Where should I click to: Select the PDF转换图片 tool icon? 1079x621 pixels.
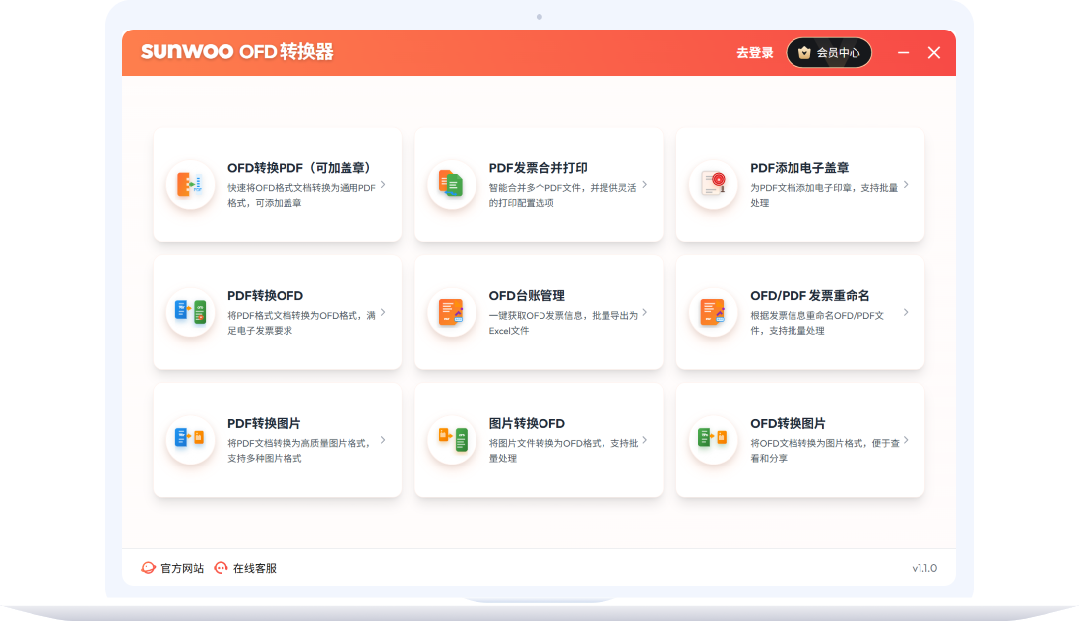190,439
